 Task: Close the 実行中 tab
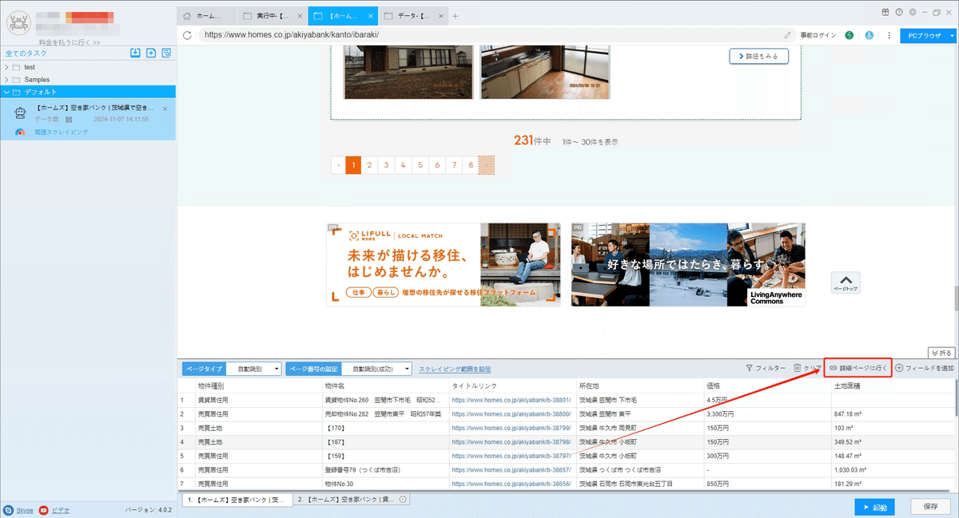coord(299,16)
